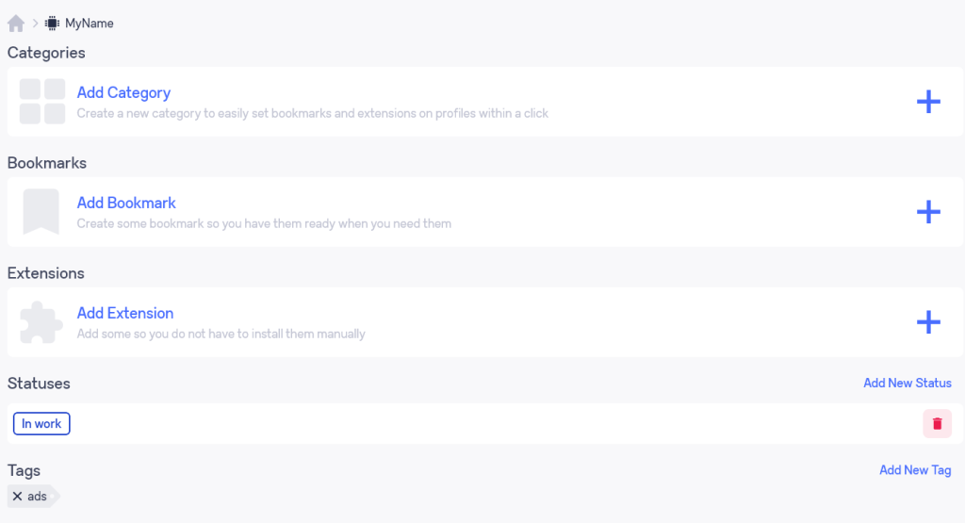This screenshot has height=523, width=965.
Task: Select the In work status badge
Action: click(x=41, y=423)
